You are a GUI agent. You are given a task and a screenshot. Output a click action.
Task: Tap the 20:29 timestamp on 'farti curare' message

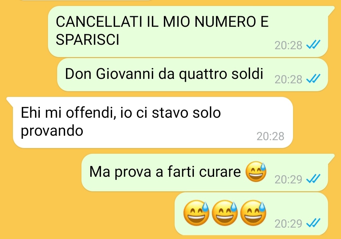[288, 180]
